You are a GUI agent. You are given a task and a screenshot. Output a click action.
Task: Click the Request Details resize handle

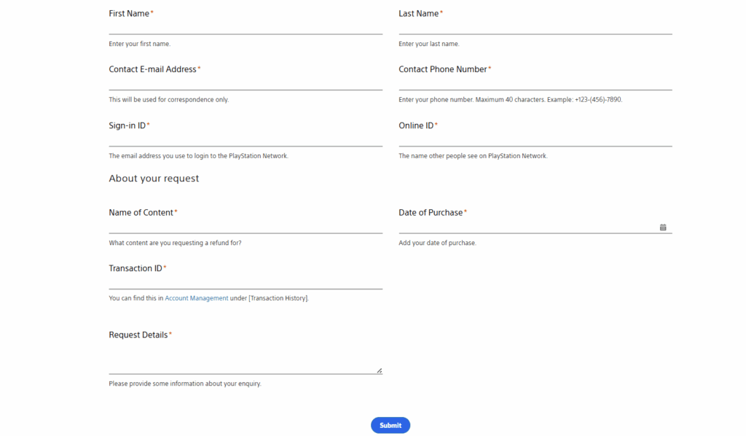[x=379, y=370]
